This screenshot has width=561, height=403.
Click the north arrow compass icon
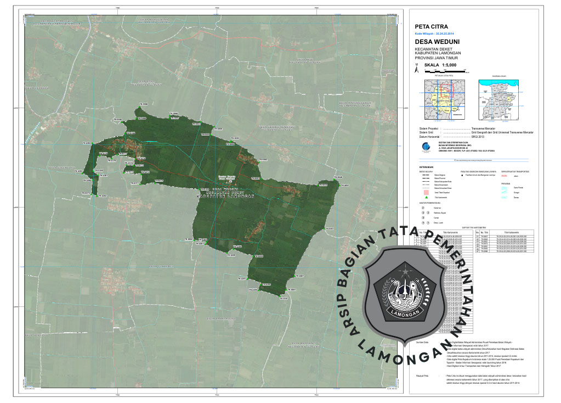click(416, 69)
